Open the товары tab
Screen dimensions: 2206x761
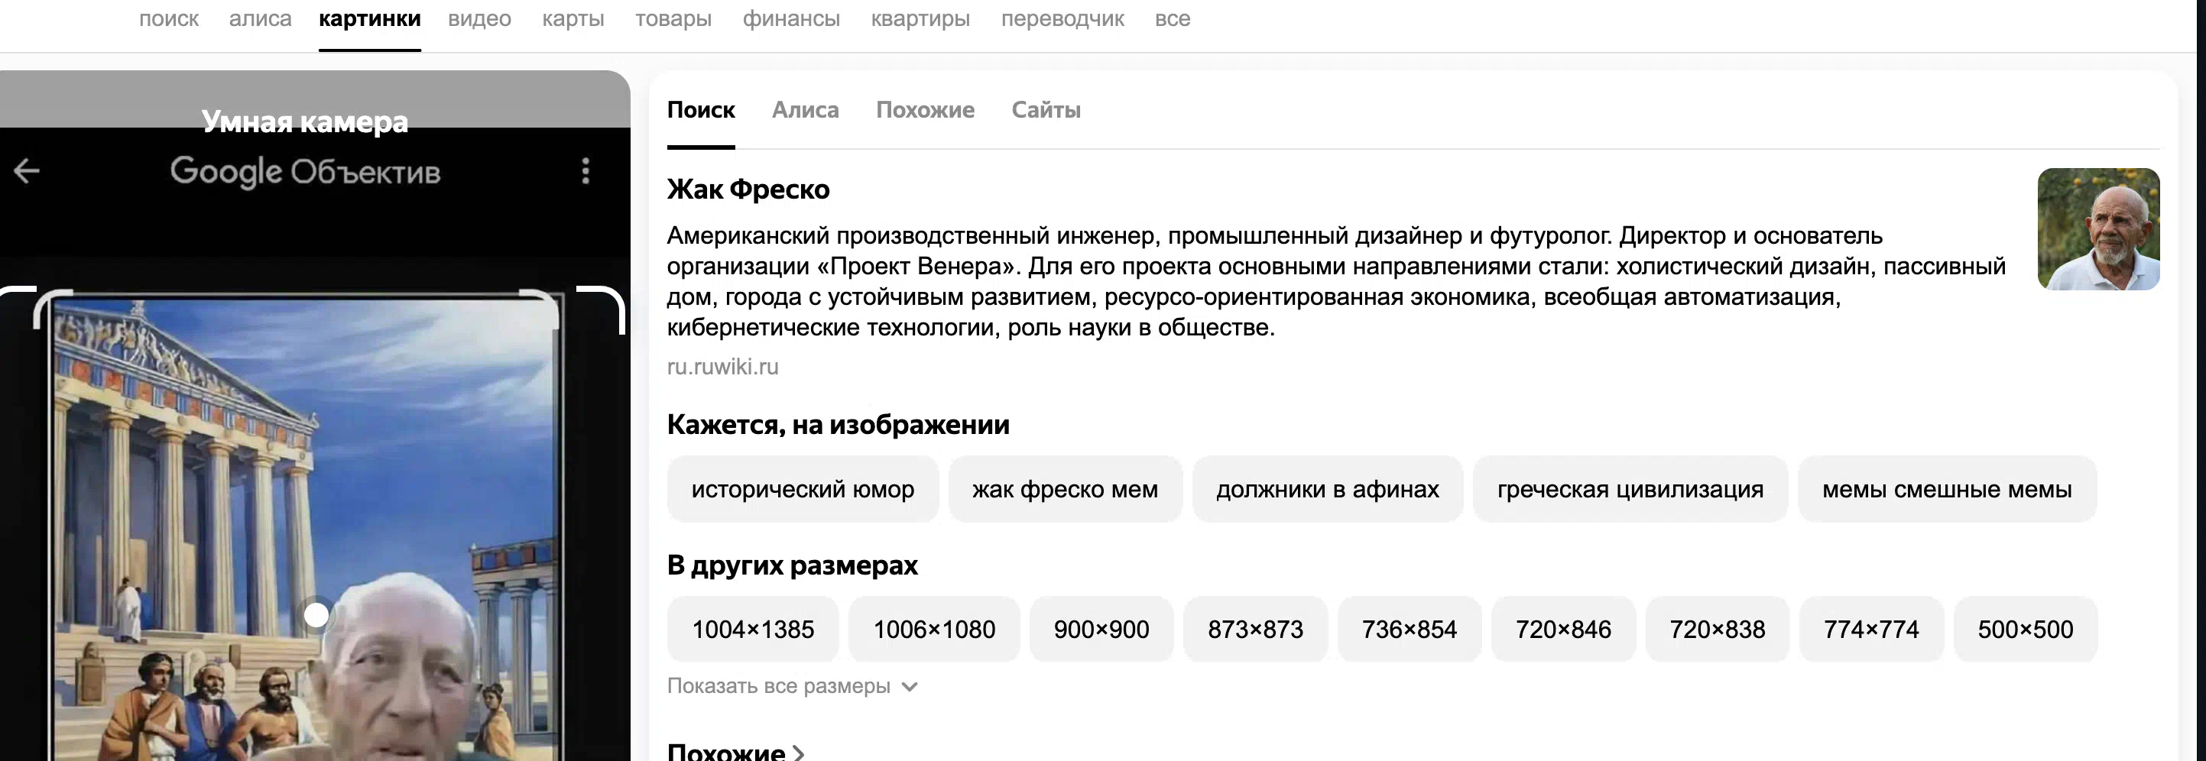coord(673,19)
